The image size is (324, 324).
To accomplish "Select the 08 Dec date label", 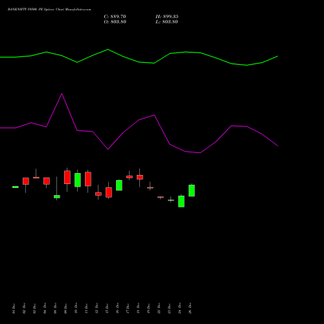I will tap(55, 308).
